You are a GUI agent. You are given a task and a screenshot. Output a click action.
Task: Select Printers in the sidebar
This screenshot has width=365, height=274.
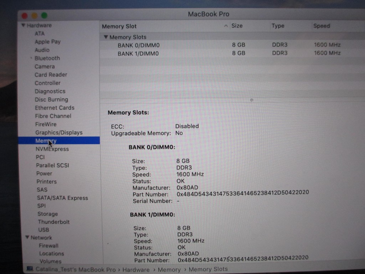pos(47,182)
